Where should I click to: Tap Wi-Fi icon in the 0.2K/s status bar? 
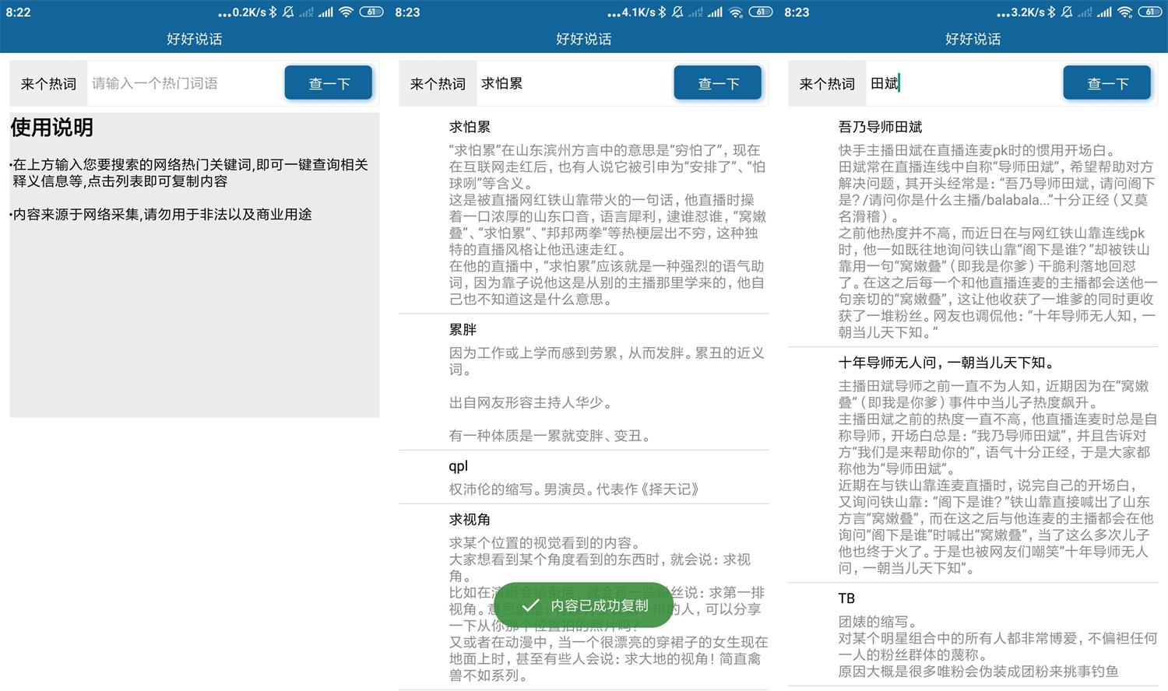(x=347, y=12)
